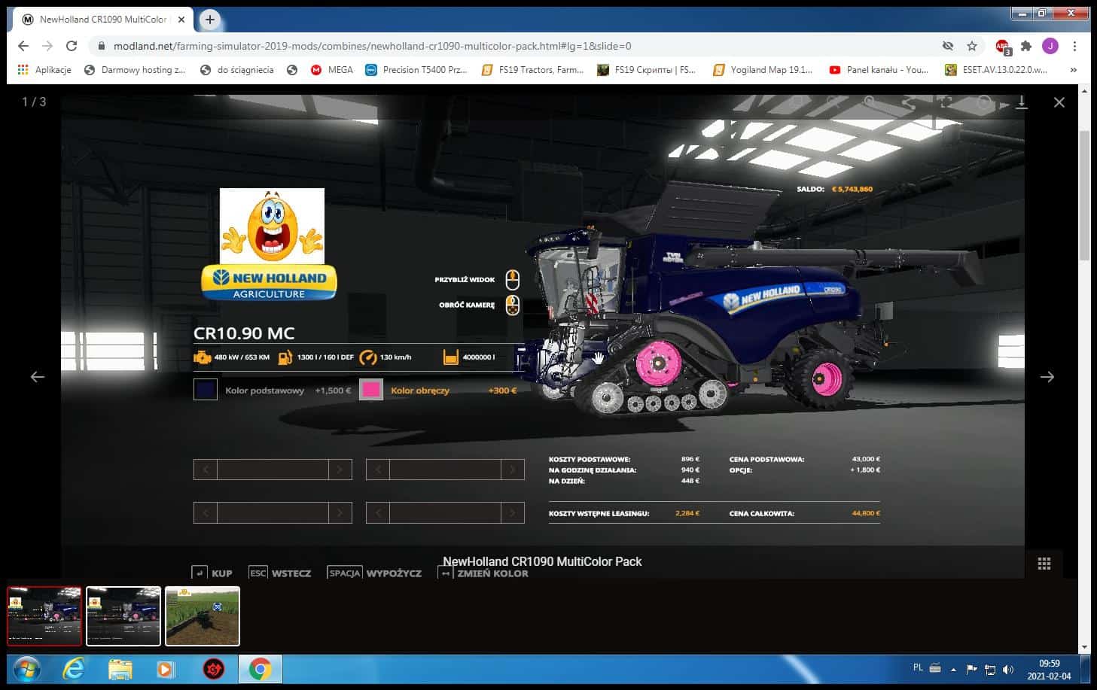Close the image lightbox viewer
Image resolution: width=1097 pixels, height=690 pixels.
[1059, 102]
